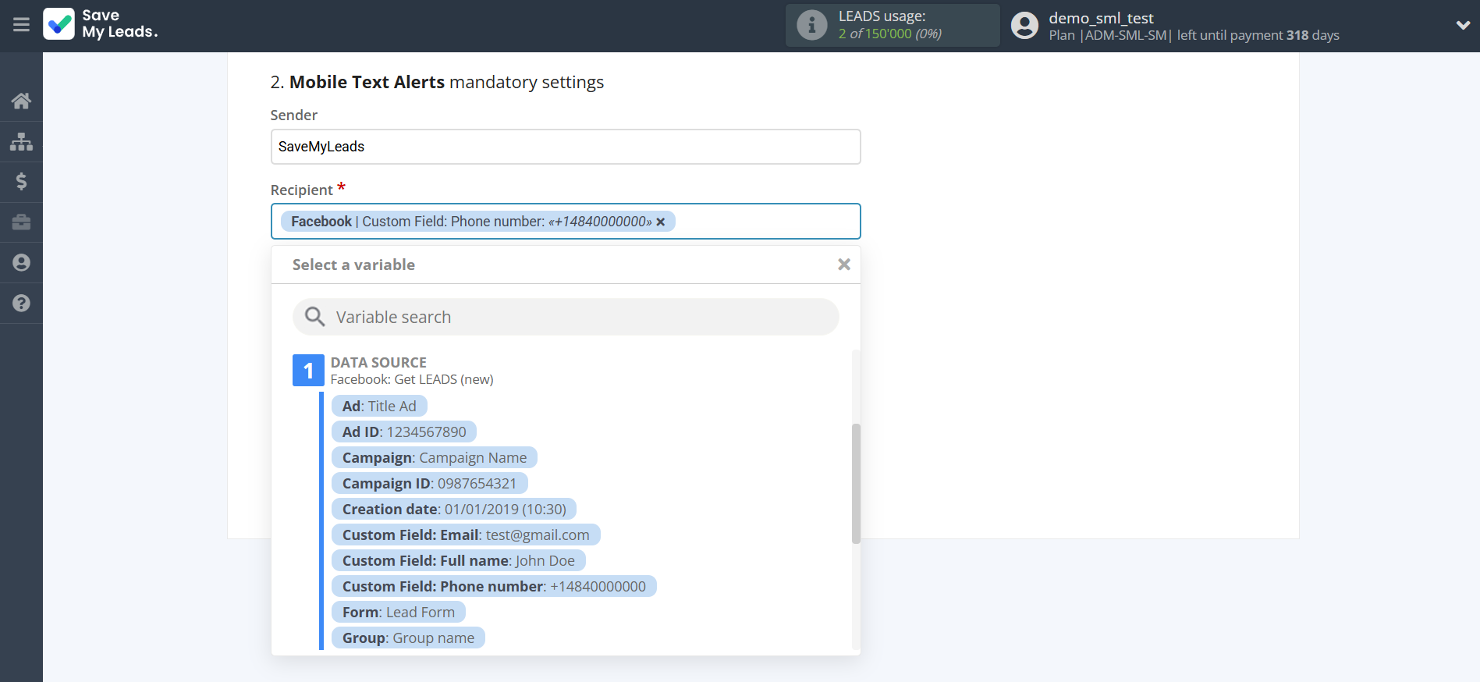Open the billing dollar sidebar icon
Image resolution: width=1480 pixels, height=682 pixels.
point(21,182)
